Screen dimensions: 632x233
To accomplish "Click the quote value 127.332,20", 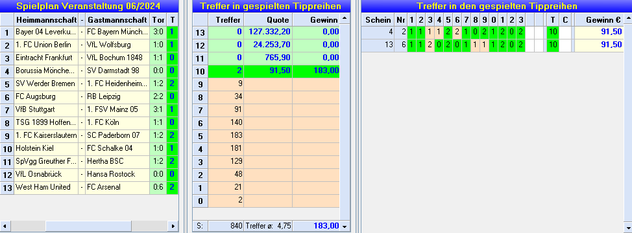I will pyautogui.click(x=268, y=32).
